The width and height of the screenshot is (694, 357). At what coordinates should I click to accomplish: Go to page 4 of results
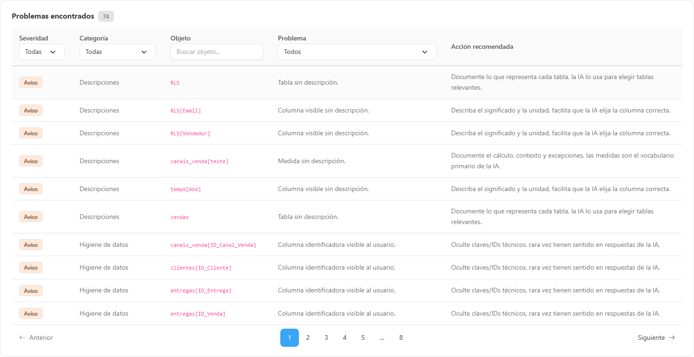[344, 338]
